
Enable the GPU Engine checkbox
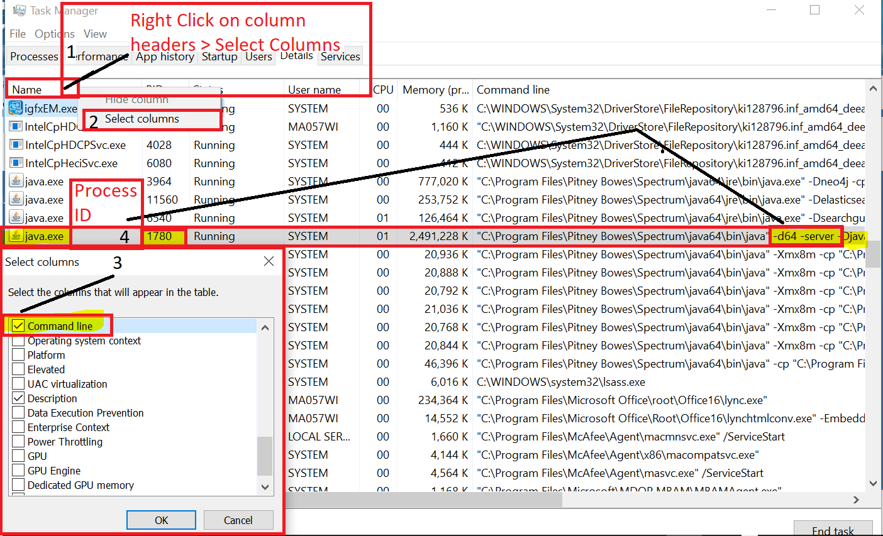tap(18, 470)
